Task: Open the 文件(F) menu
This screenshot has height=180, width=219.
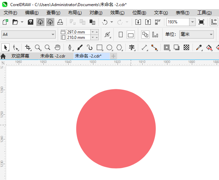Action: [x=11, y=13]
